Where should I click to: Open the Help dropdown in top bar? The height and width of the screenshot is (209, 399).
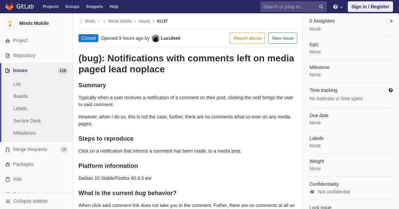338,7
